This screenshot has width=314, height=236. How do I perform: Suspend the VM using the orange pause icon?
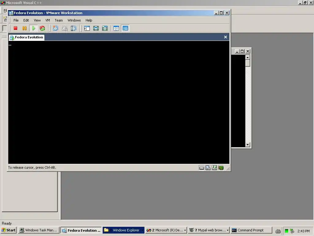25,28
